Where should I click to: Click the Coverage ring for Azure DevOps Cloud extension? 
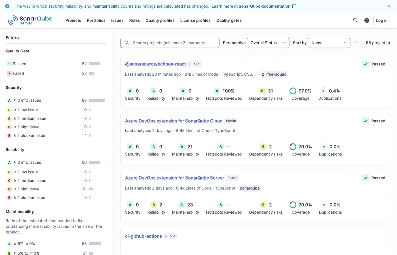293,146
